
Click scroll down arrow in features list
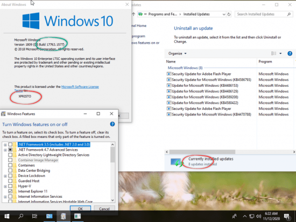(x=112, y=200)
